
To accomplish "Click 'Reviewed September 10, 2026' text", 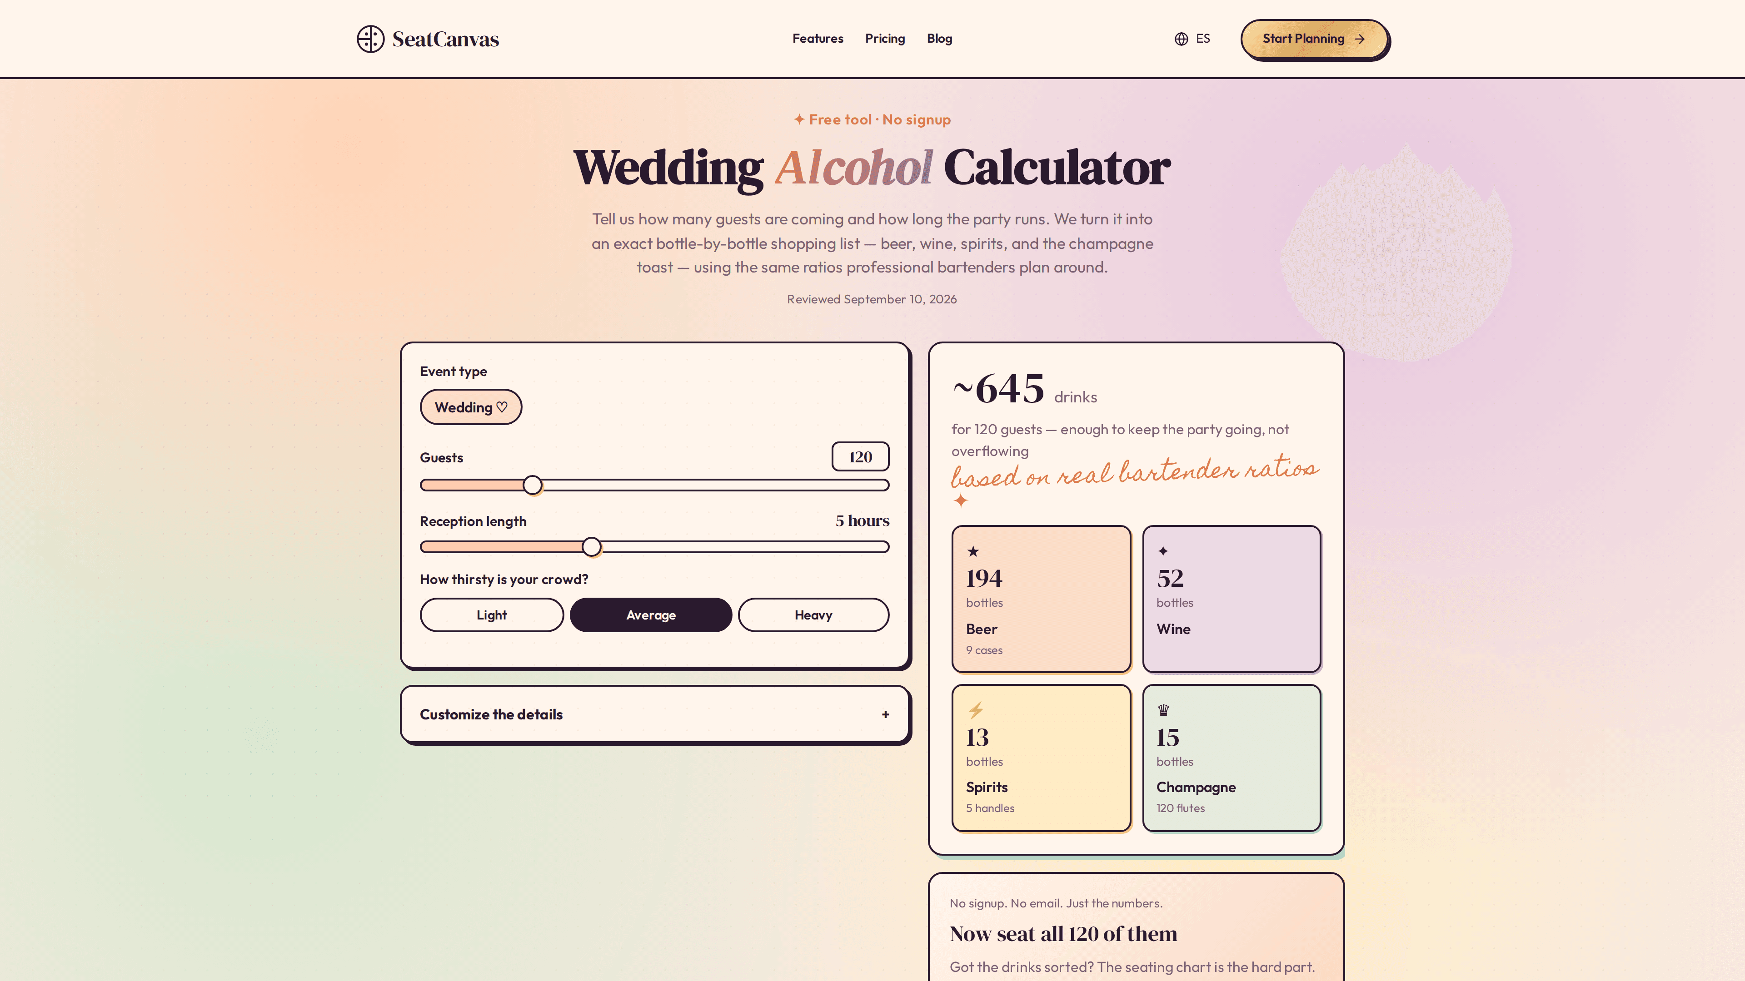I will pos(872,299).
